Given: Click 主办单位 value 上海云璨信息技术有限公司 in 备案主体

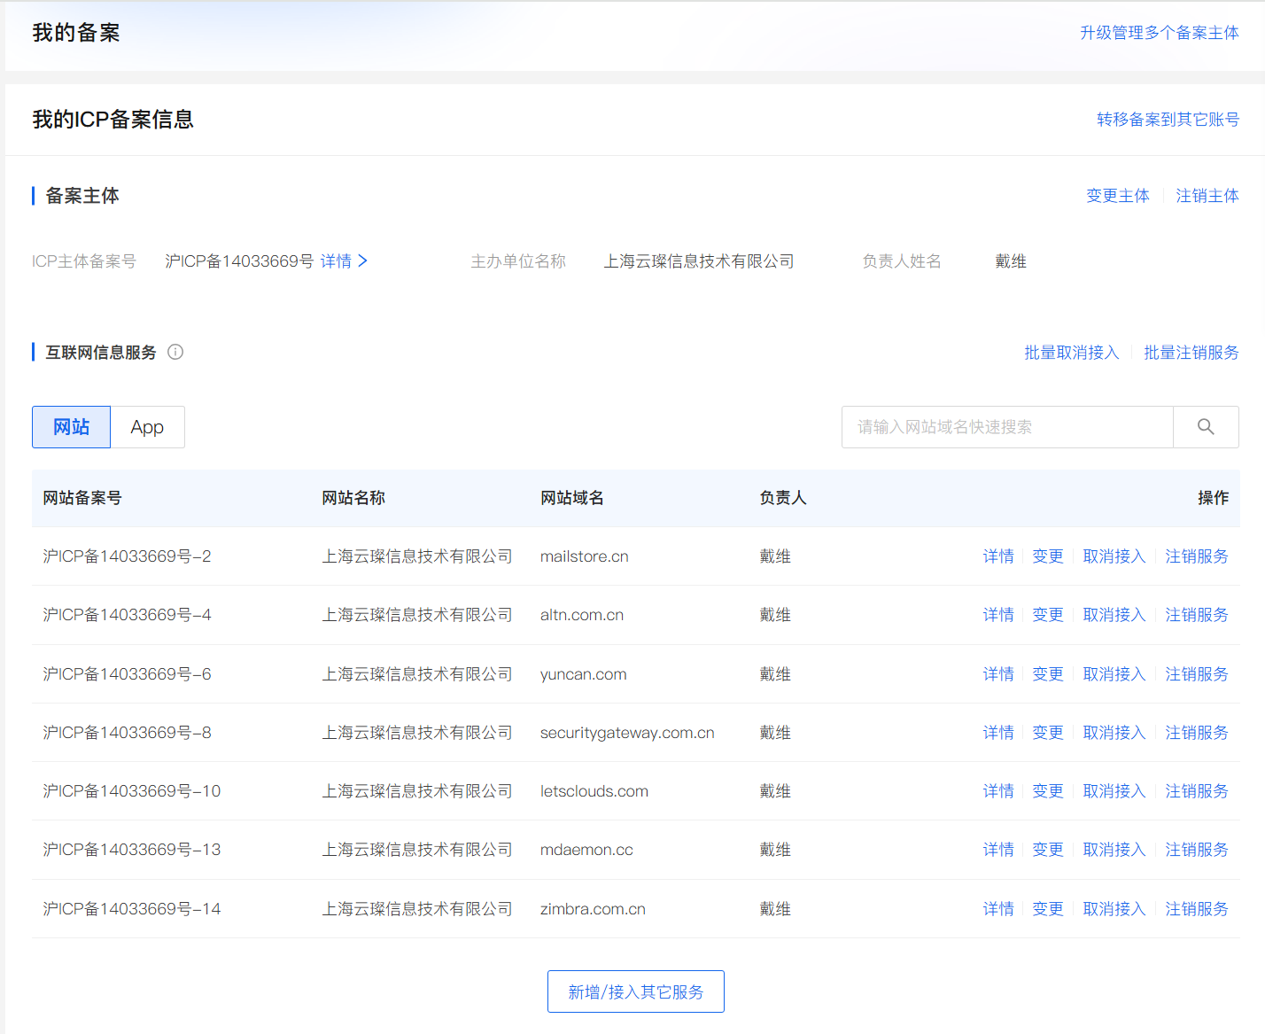Looking at the screenshot, I should (x=699, y=261).
